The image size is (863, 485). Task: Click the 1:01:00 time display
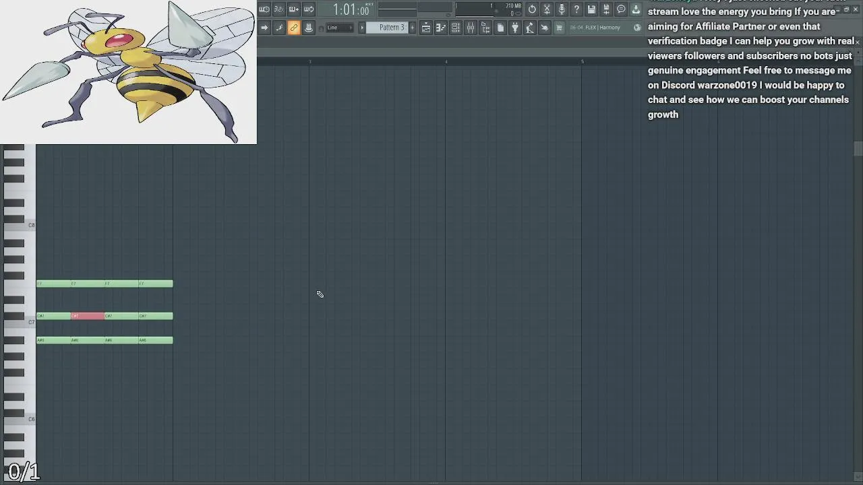351,9
